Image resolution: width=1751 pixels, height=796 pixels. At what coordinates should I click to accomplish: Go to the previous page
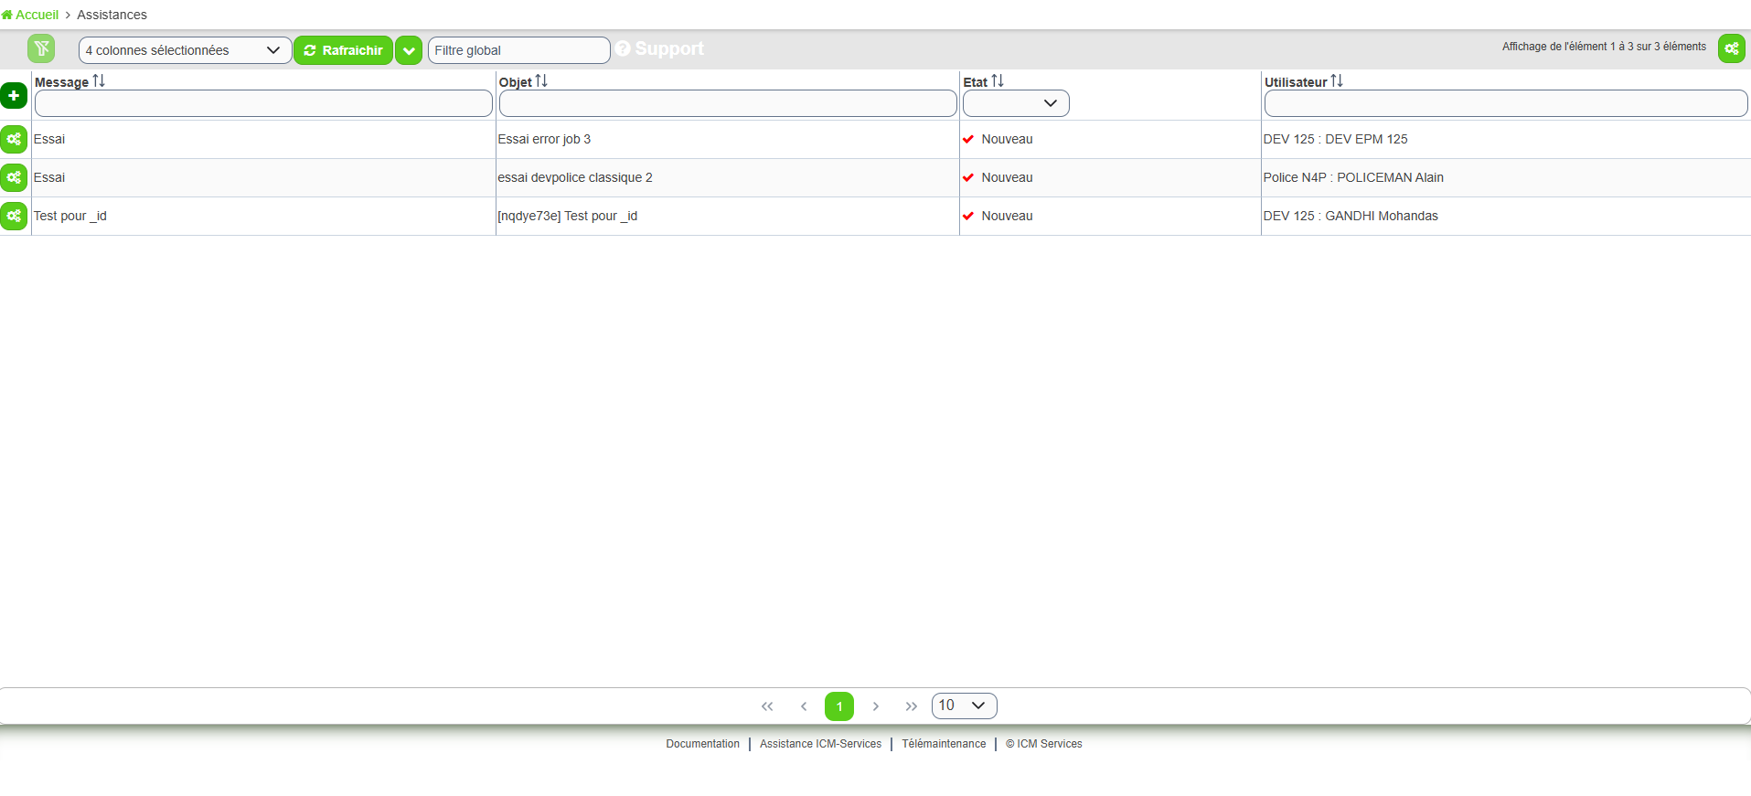(x=804, y=706)
